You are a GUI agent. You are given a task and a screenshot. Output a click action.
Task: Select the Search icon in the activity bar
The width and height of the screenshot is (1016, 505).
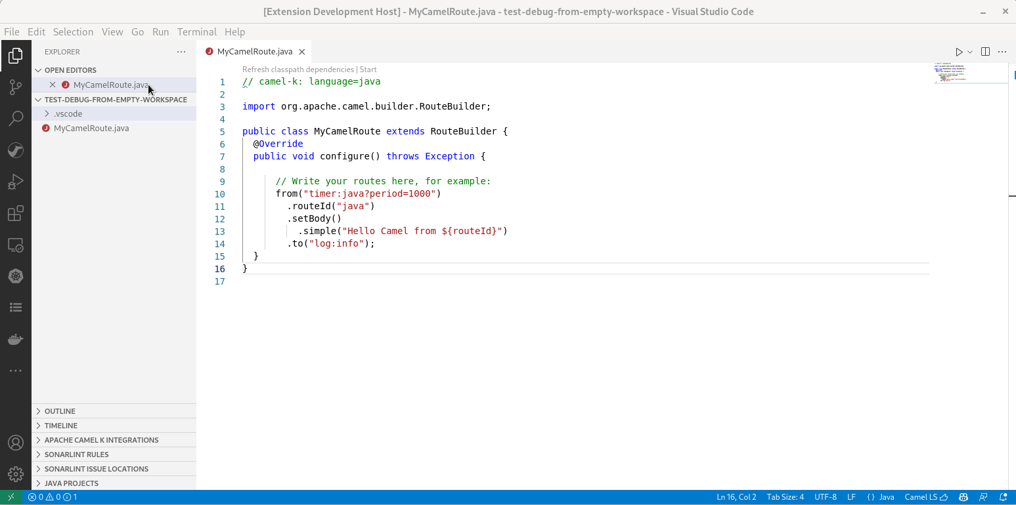click(x=16, y=119)
